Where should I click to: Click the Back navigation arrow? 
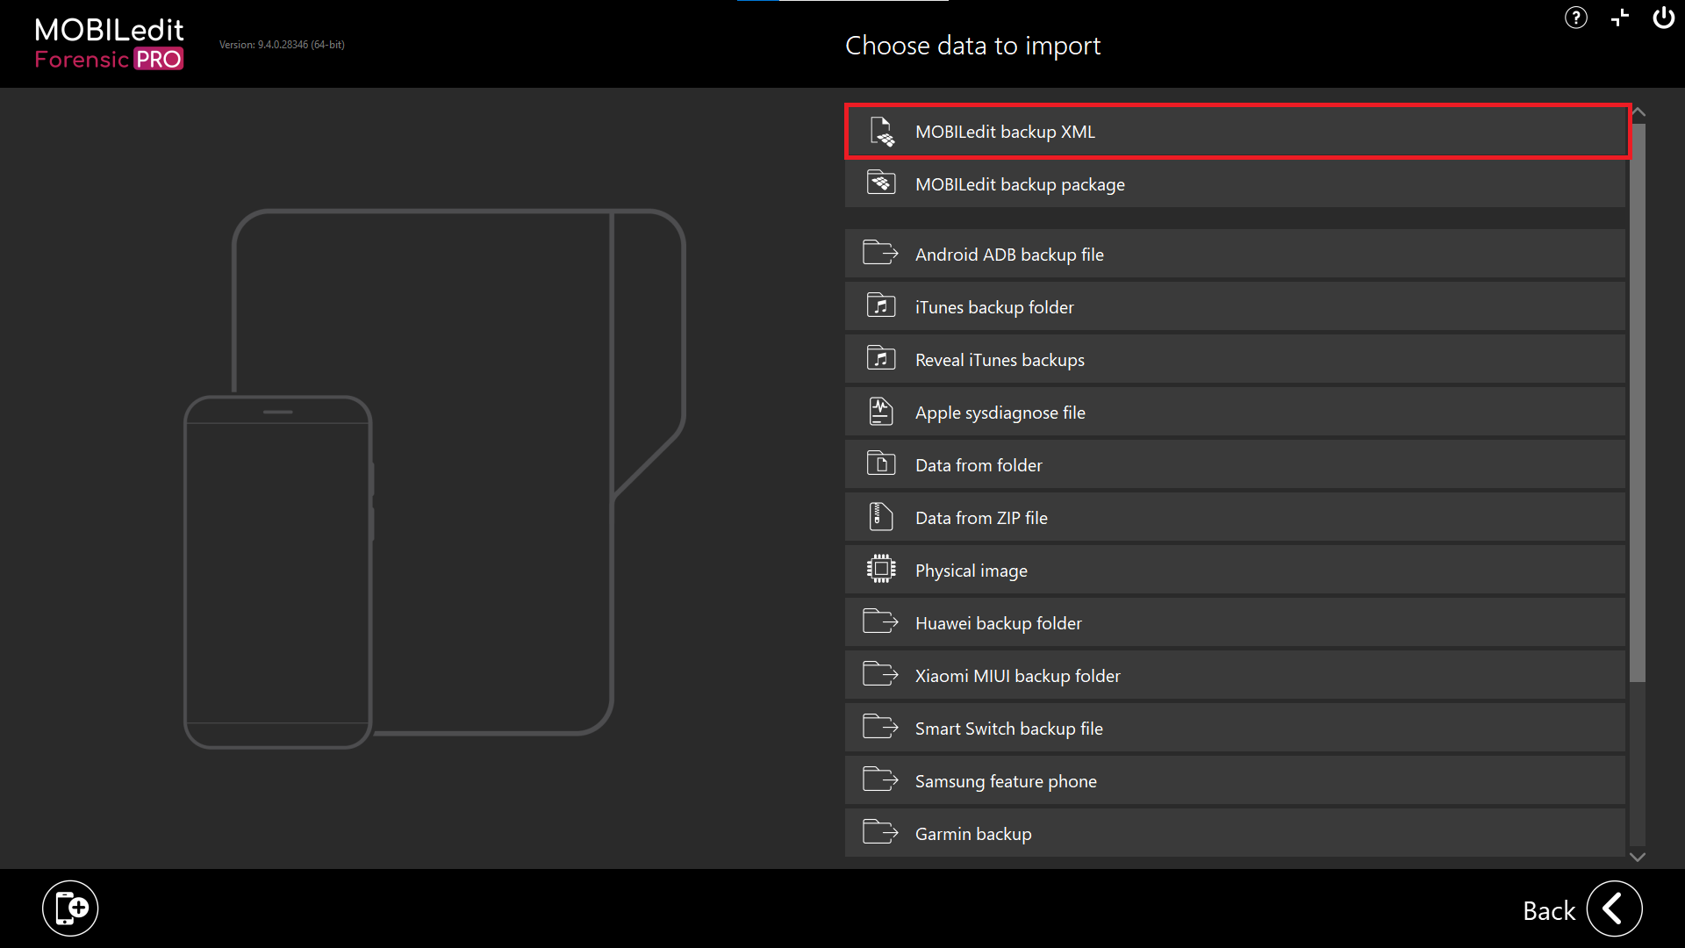[1615, 908]
